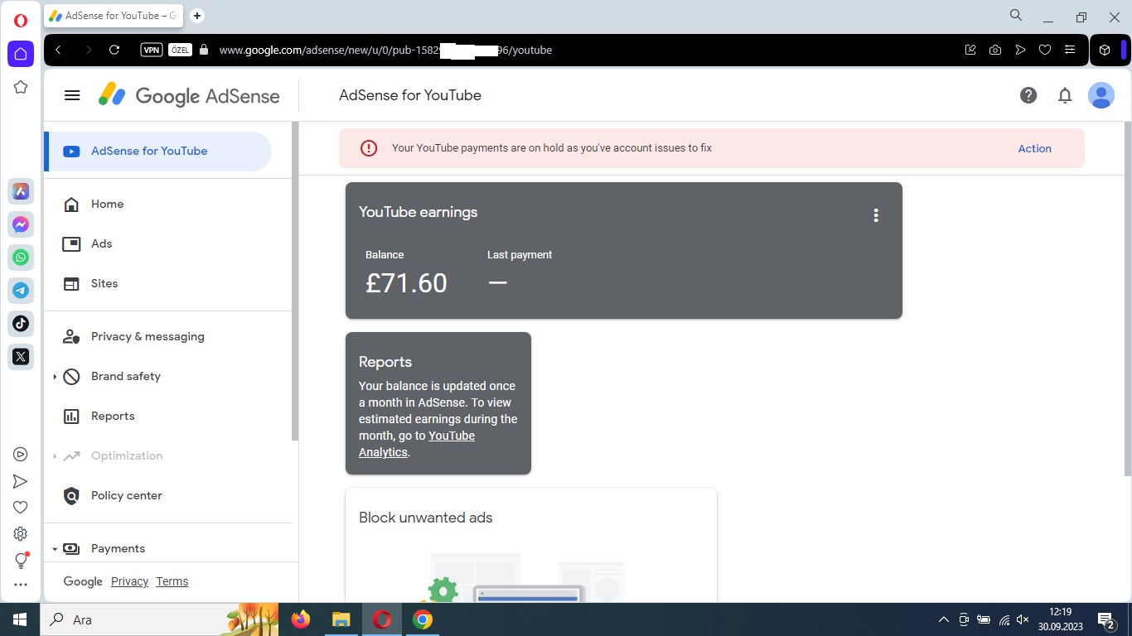The image size is (1132, 636).
Task: Go back to the previous page
Action: click(58, 50)
